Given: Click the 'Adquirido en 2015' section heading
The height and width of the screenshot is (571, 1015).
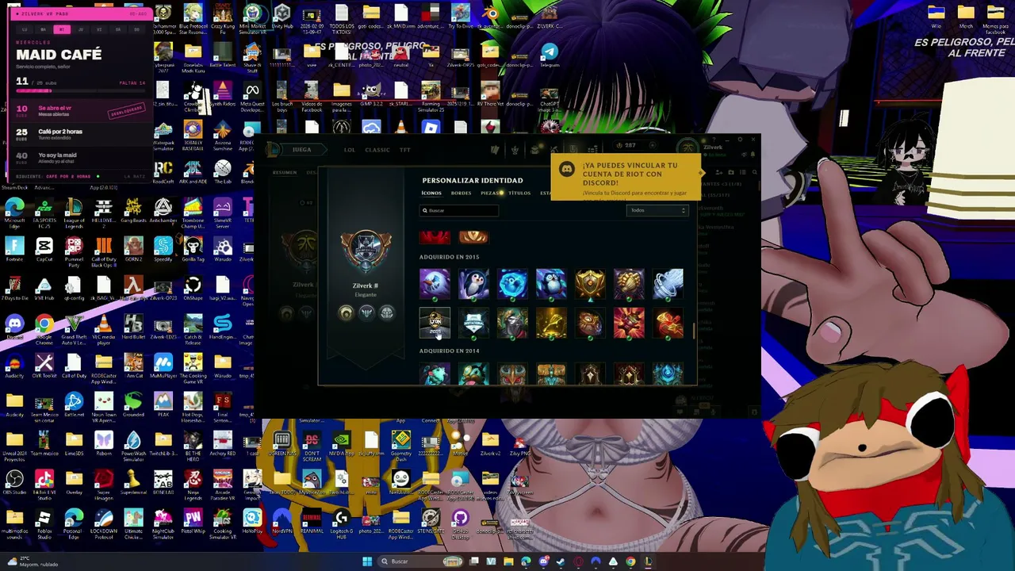Looking at the screenshot, I should pos(449,257).
